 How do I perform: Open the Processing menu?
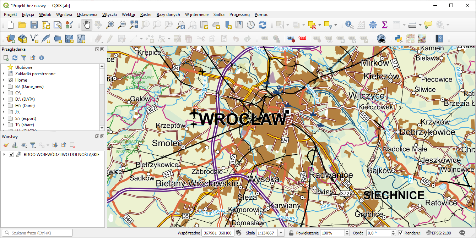tap(240, 15)
